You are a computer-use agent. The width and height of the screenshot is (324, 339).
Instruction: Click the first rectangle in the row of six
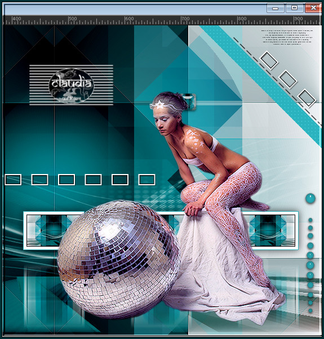[x=13, y=180]
